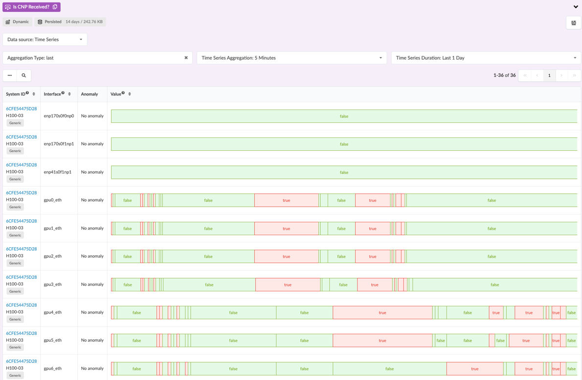Show Value column help tooltip icon
This screenshot has width=582, height=380.
click(123, 93)
